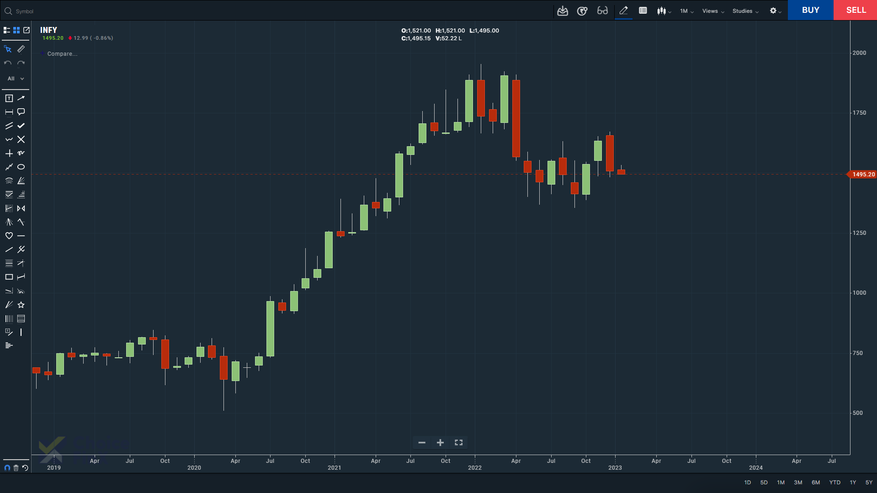The width and height of the screenshot is (877, 493).
Task: Select the callout speech bubble tool
Action: click(x=21, y=112)
